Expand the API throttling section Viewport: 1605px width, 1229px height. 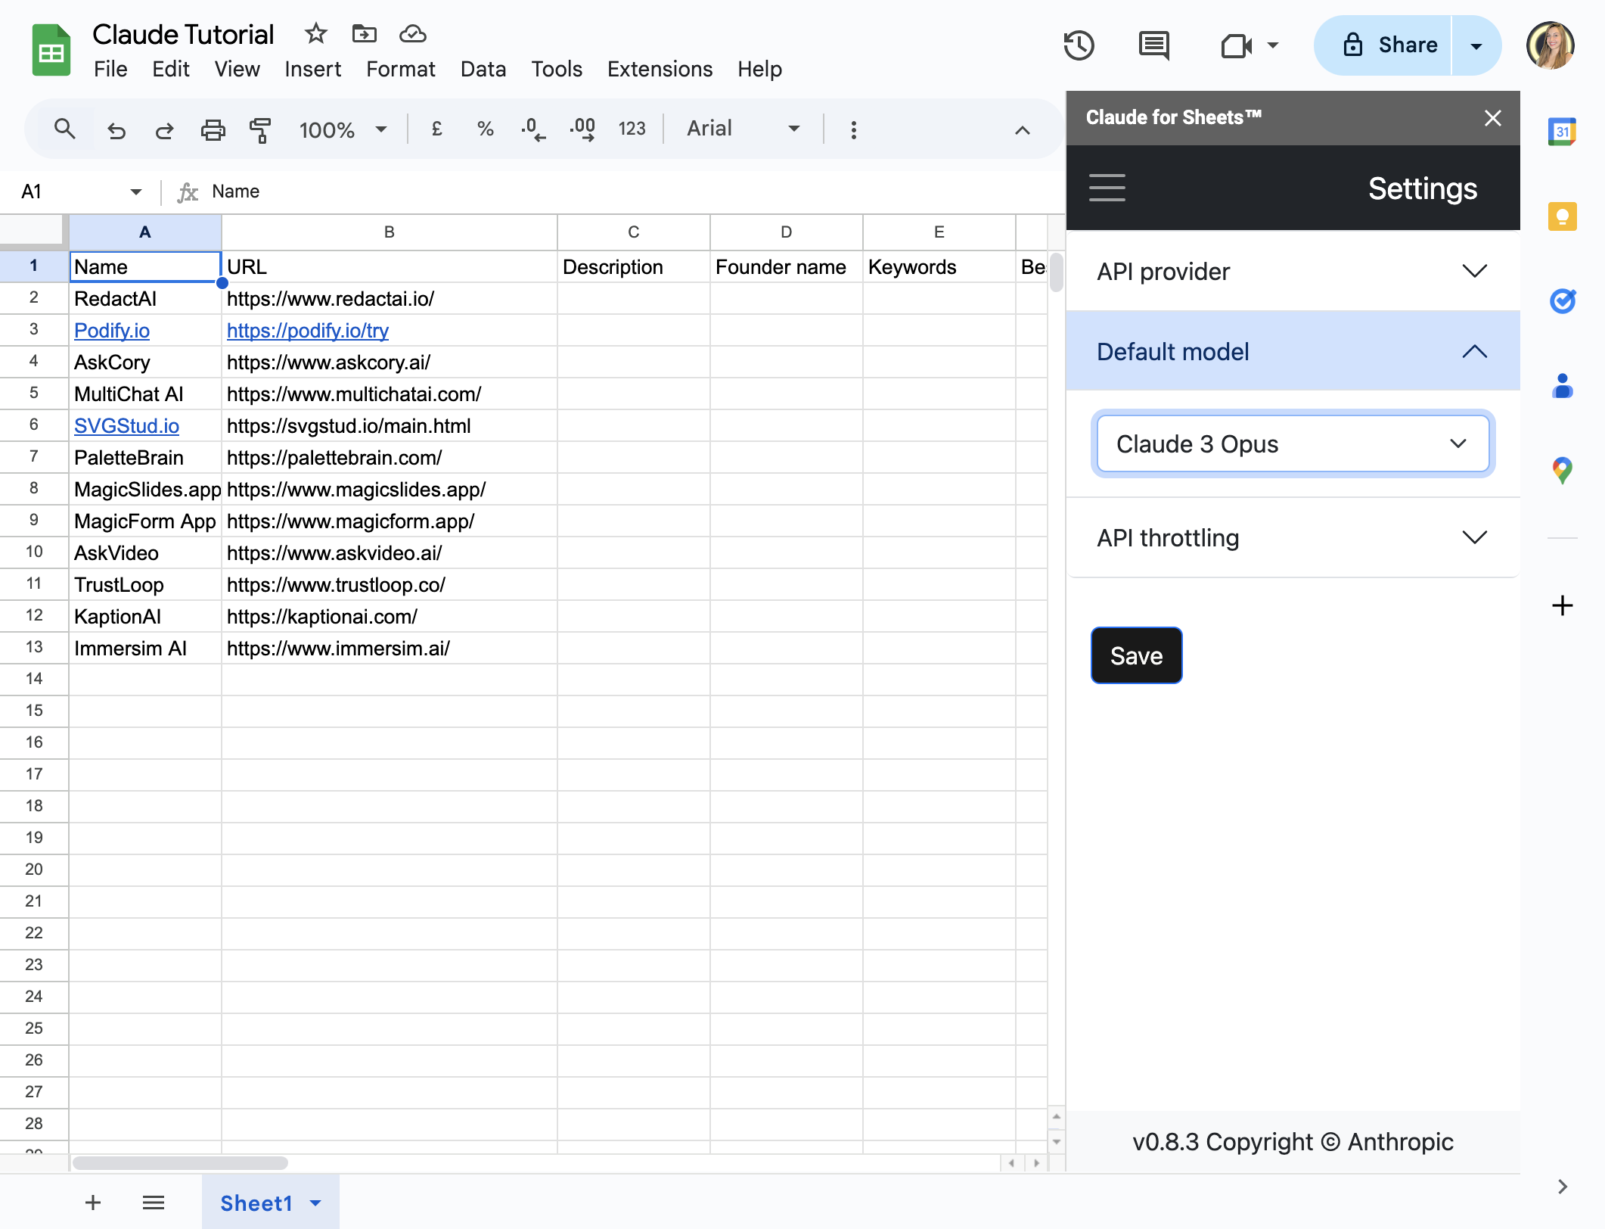pos(1293,538)
